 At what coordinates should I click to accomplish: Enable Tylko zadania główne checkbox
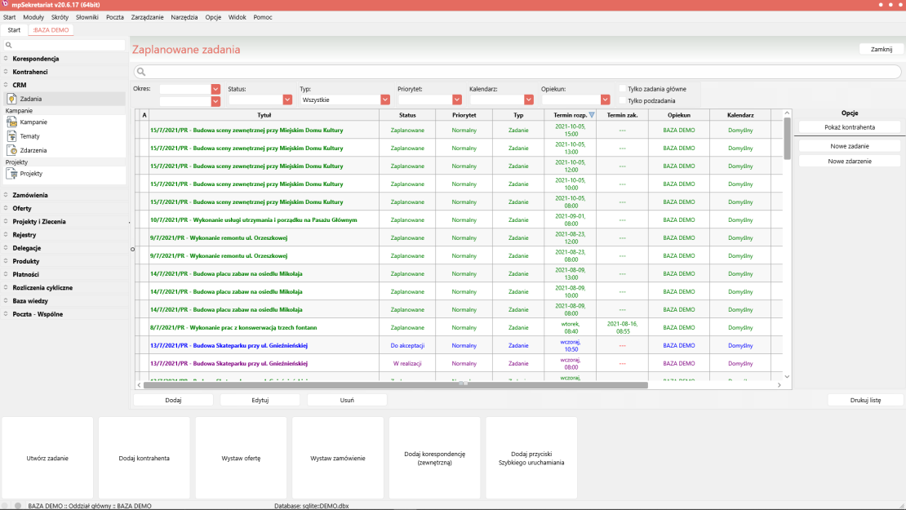(622, 89)
